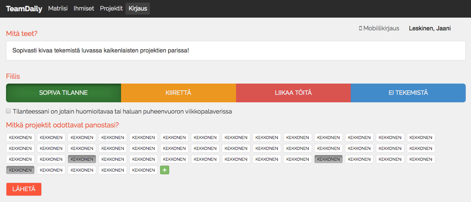The image size is (471, 202).
Task: Choose the orange KIIRETTÄ mood option
Action: 179,93
